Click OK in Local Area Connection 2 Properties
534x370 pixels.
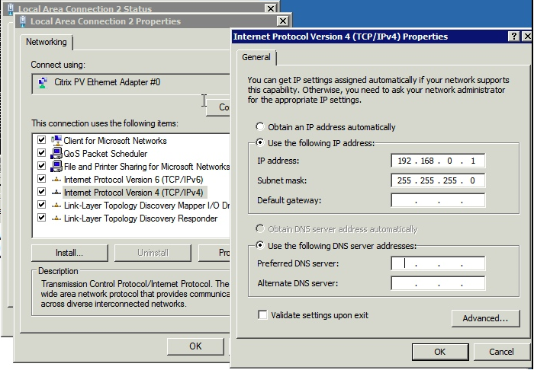coord(195,346)
